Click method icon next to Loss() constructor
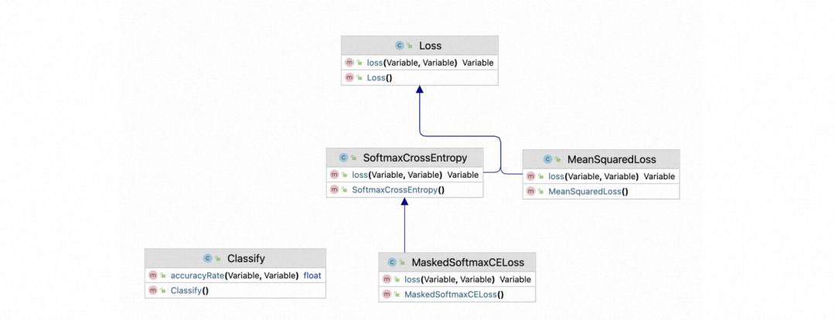 click(349, 78)
